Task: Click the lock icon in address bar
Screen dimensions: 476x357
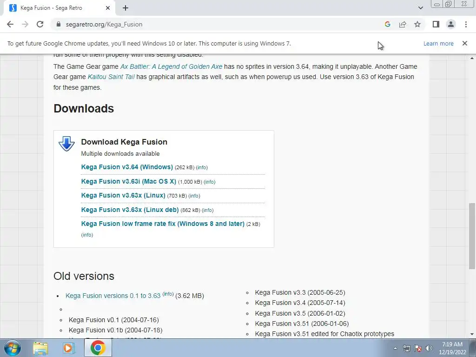Action: click(59, 24)
